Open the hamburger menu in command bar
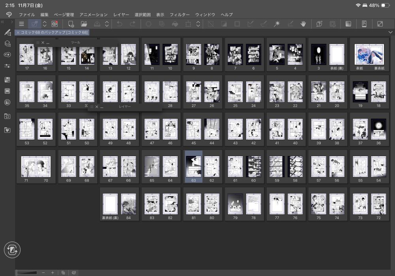395x276 pixels. 21,24
